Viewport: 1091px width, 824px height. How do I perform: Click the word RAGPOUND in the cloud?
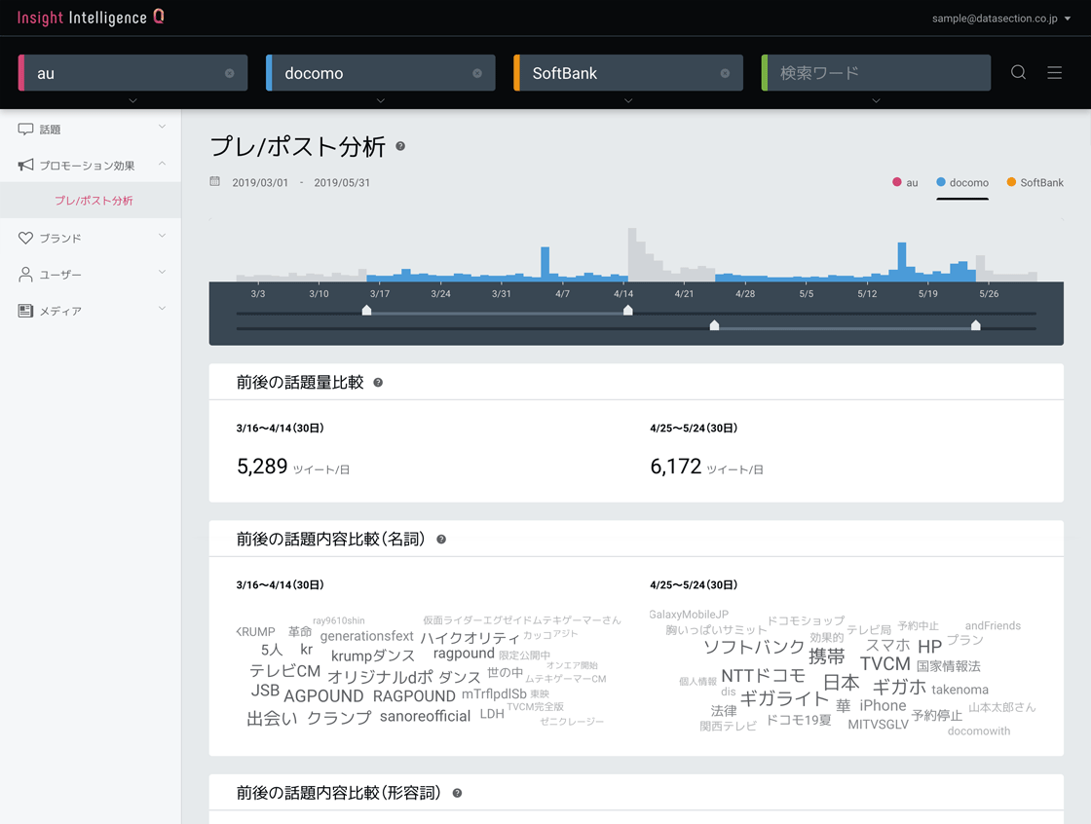[414, 696]
